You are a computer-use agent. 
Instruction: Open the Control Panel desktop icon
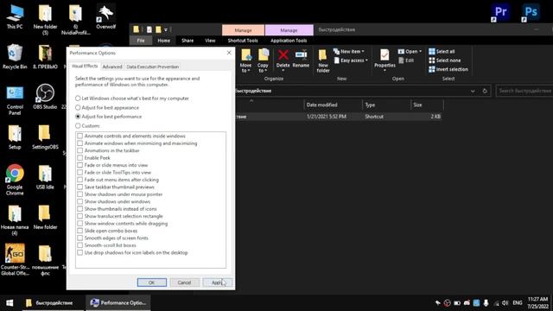[15, 99]
